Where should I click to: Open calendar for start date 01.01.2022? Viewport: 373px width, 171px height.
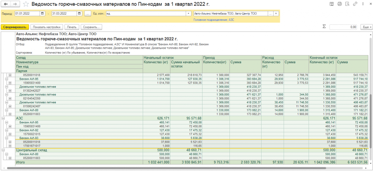click(43, 13)
